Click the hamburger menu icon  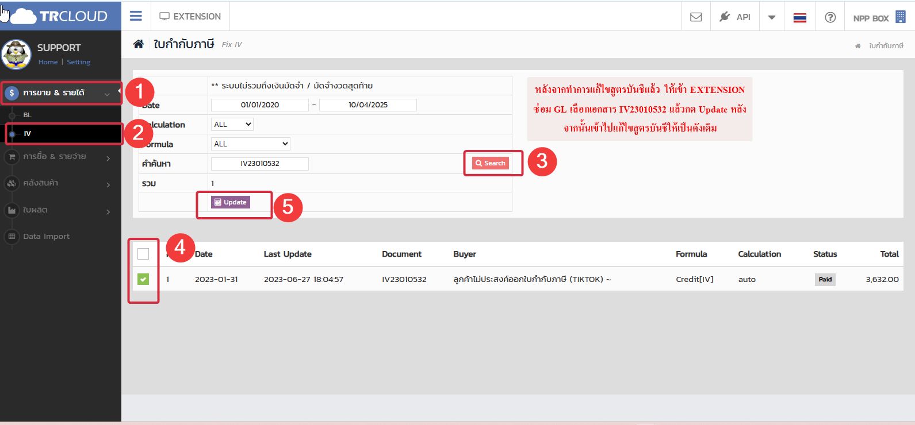coord(136,16)
